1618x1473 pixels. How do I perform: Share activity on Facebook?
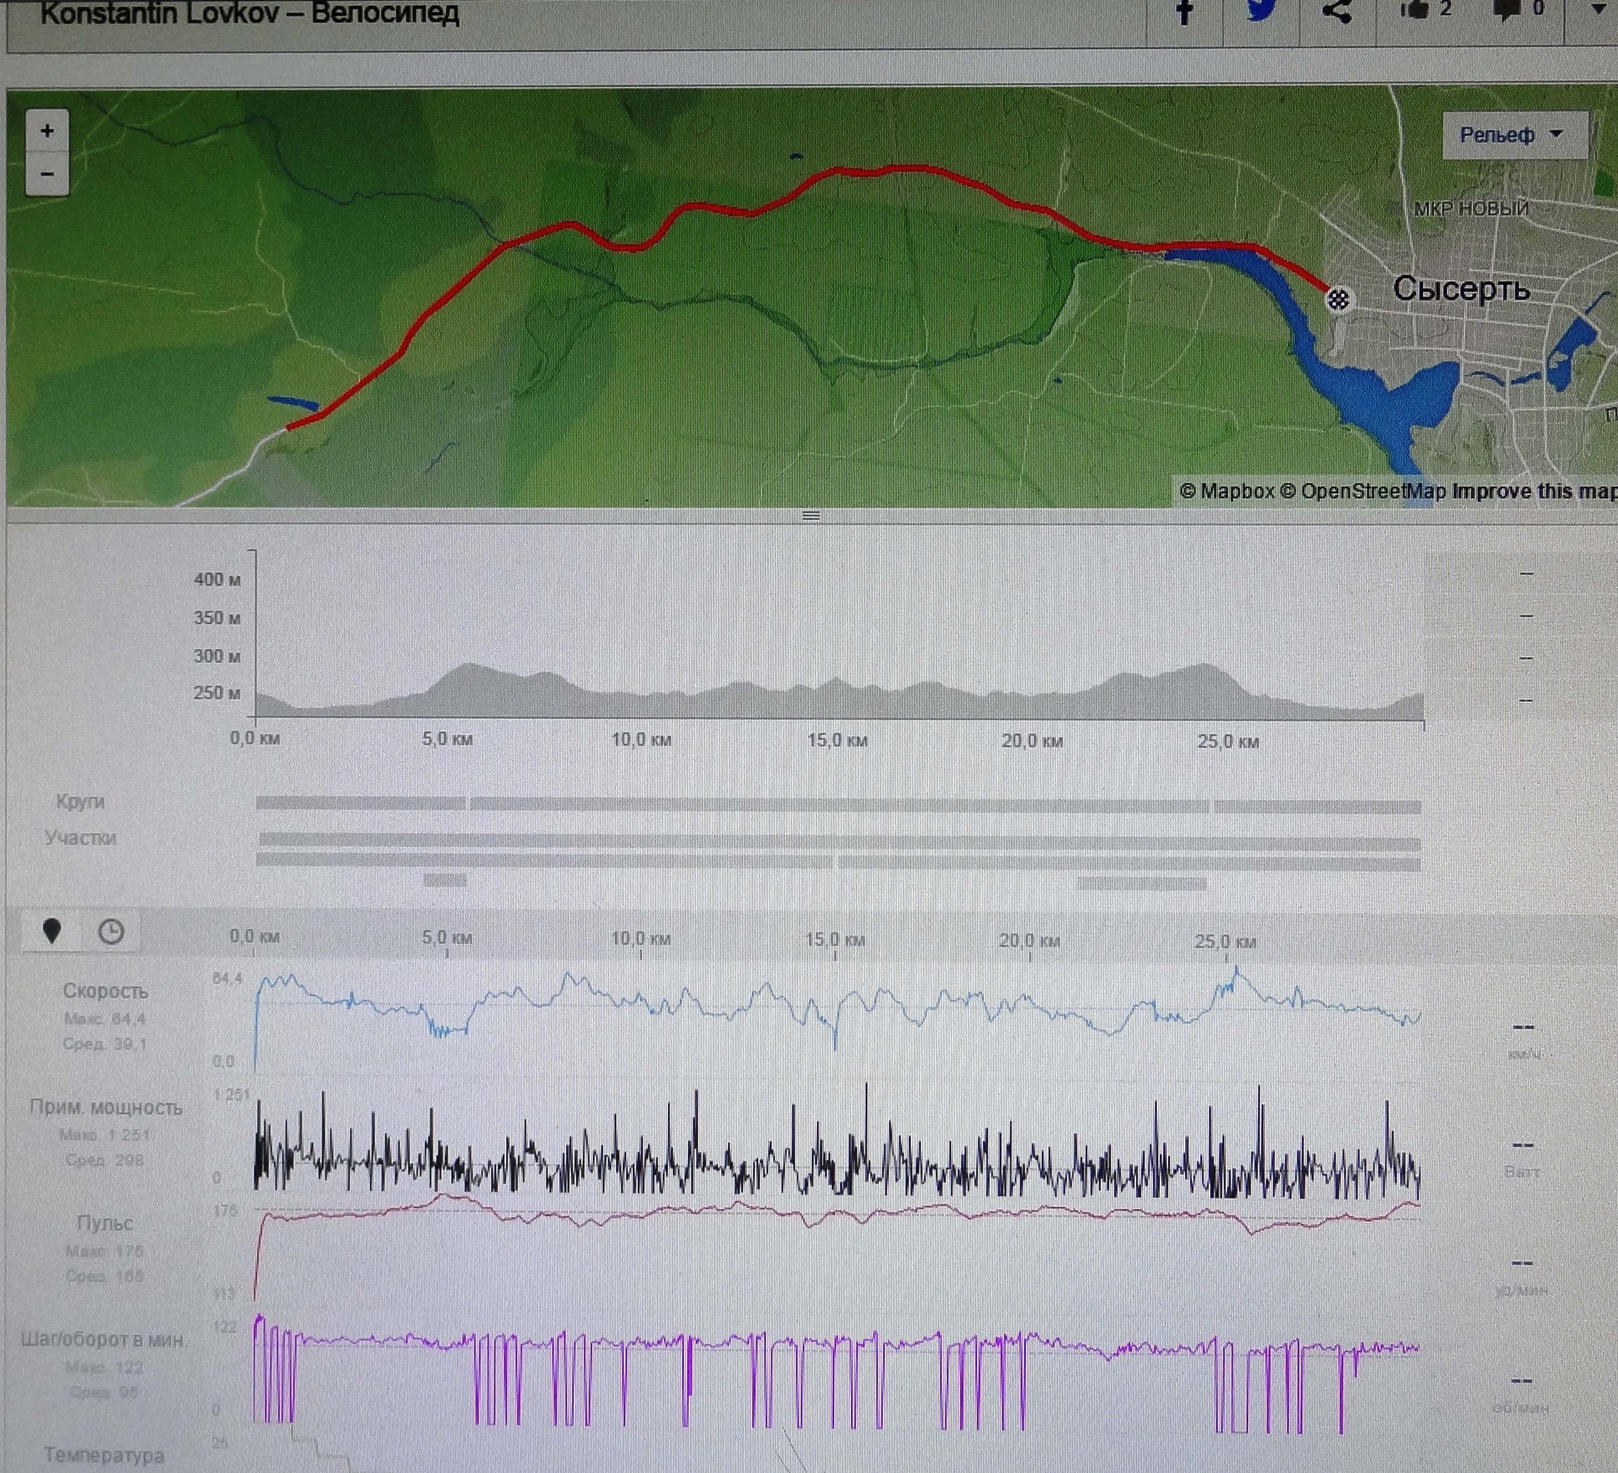[x=1184, y=11]
